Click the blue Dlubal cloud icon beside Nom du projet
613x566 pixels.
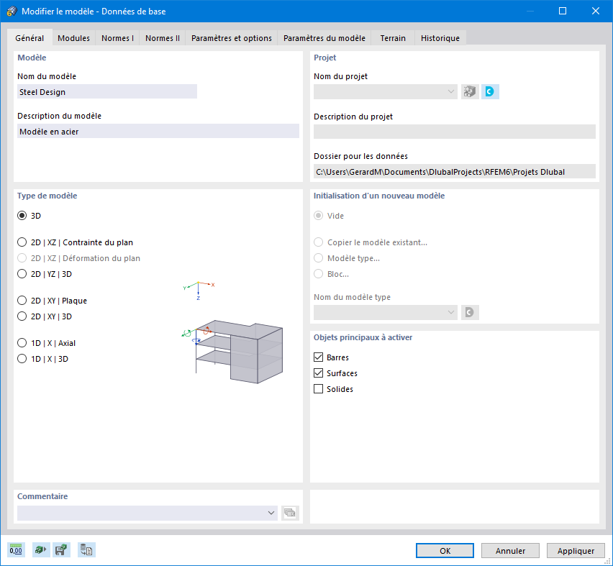(490, 91)
